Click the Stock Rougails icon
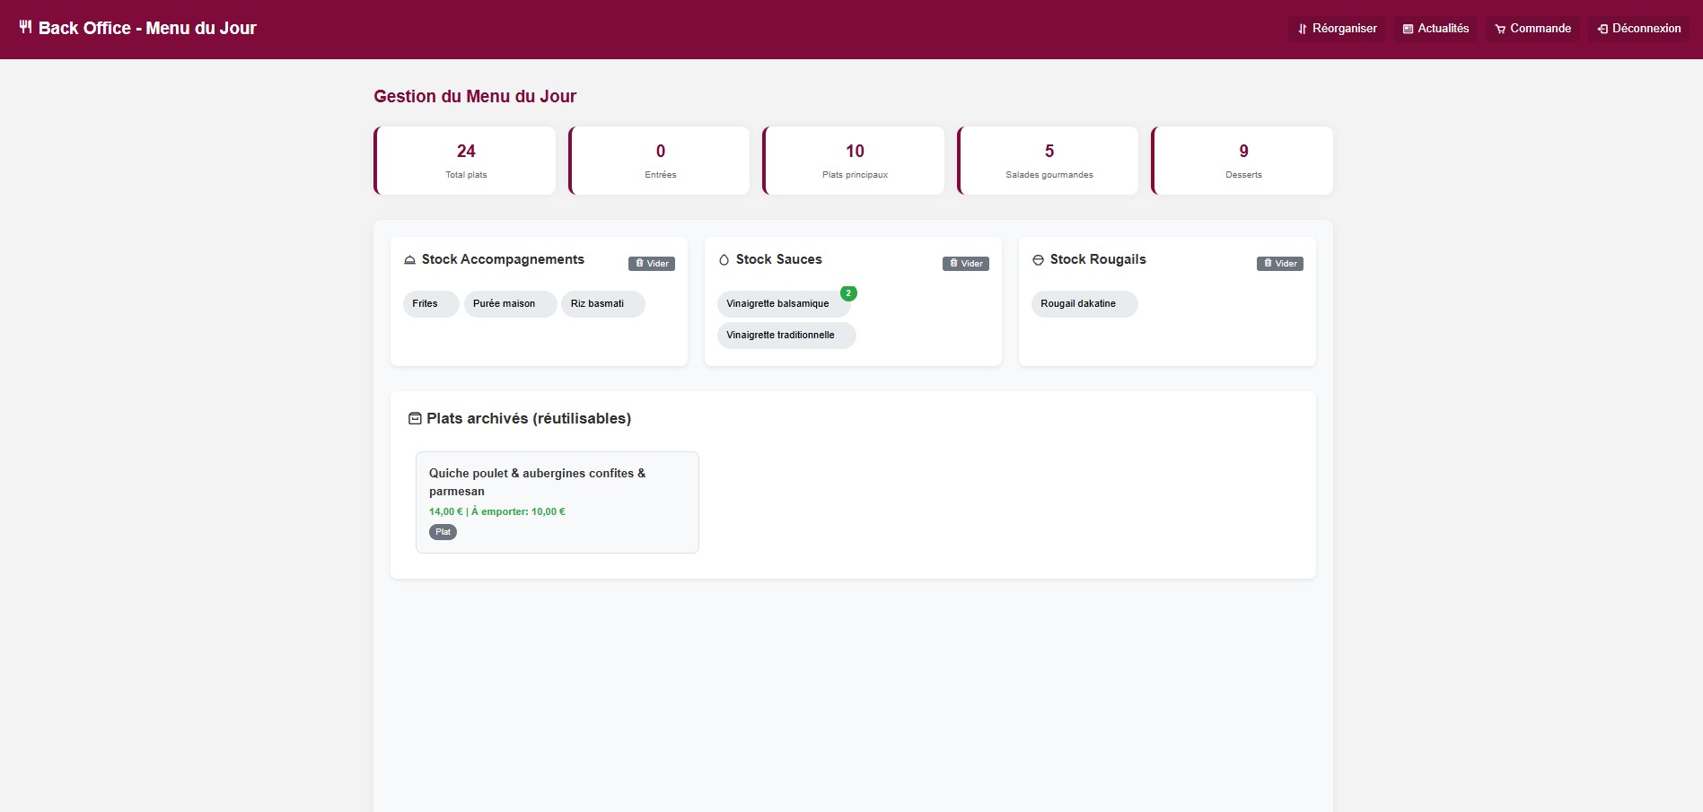This screenshot has height=812, width=1703. click(1038, 260)
